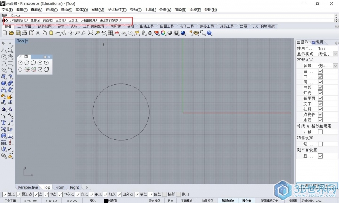Open the 曲线(C) menu
The width and height of the screenshot is (339, 203).
52,10
